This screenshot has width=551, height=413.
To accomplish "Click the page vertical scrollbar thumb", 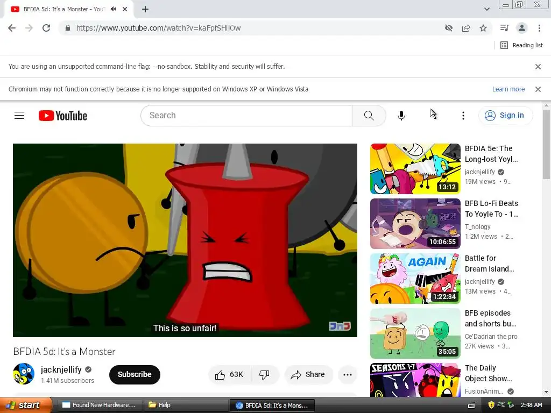I will [x=546, y=144].
